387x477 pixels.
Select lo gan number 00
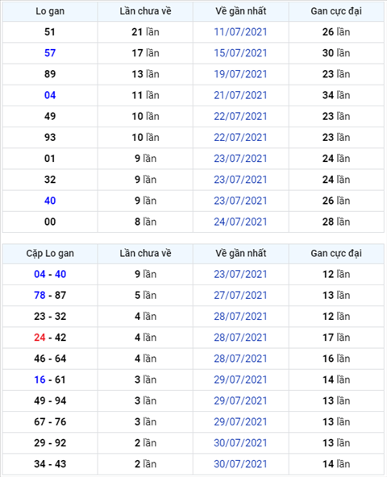tap(50, 222)
